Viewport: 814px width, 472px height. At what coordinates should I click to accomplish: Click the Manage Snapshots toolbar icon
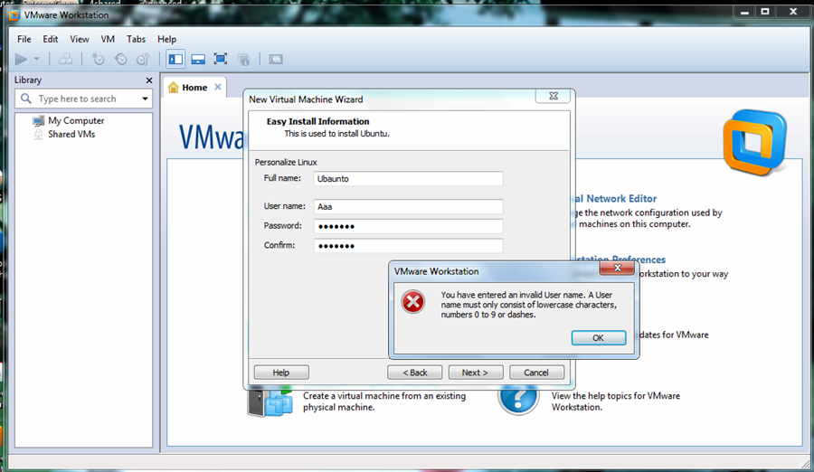[143, 59]
